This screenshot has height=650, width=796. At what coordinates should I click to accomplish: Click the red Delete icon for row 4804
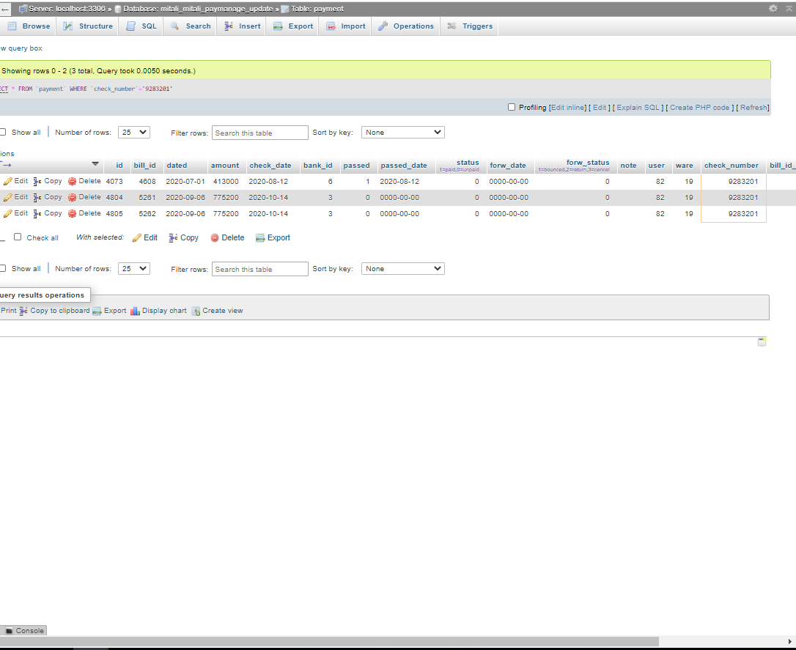click(x=73, y=197)
